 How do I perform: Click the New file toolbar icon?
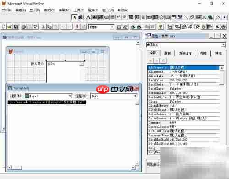pyautogui.click(x=4, y=27)
